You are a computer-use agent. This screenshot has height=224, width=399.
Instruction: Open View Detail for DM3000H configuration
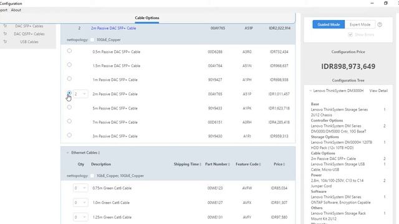tap(378, 91)
